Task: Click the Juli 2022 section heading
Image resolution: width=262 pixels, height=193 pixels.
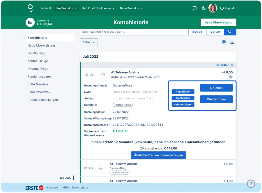Action: click(x=91, y=56)
